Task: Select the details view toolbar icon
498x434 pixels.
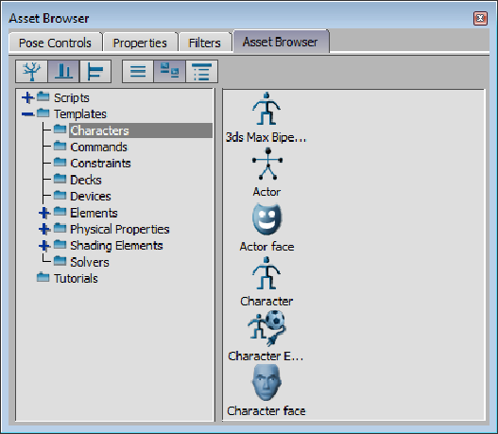Action: tap(201, 71)
